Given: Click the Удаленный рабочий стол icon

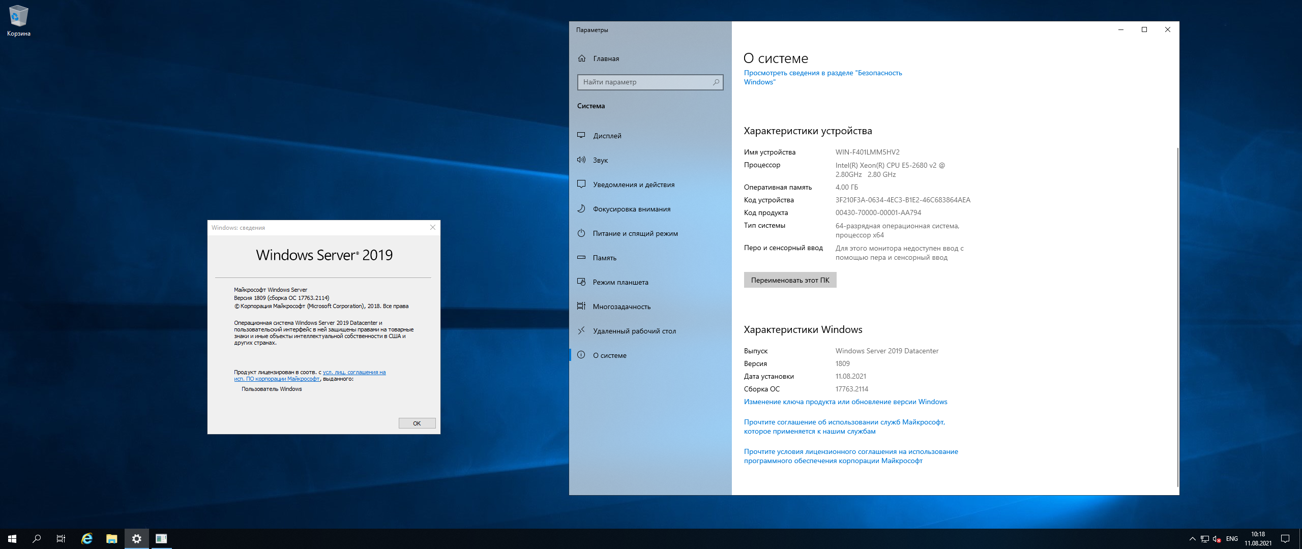Looking at the screenshot, I should 581,330.
